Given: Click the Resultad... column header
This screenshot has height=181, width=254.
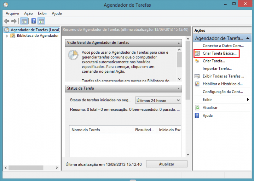Looking at the screenshot, I should pyautogui.click(x=145, y=130).
